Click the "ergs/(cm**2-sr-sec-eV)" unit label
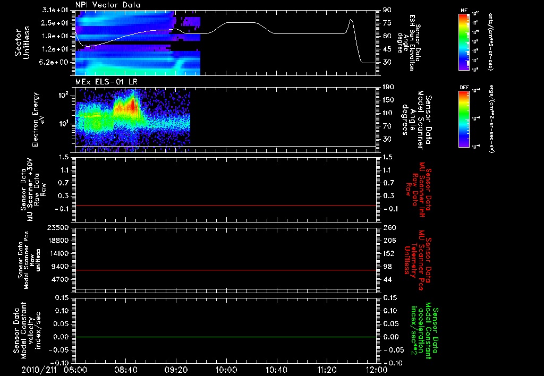The image size is (544, 376). click(x=492, y=119)
